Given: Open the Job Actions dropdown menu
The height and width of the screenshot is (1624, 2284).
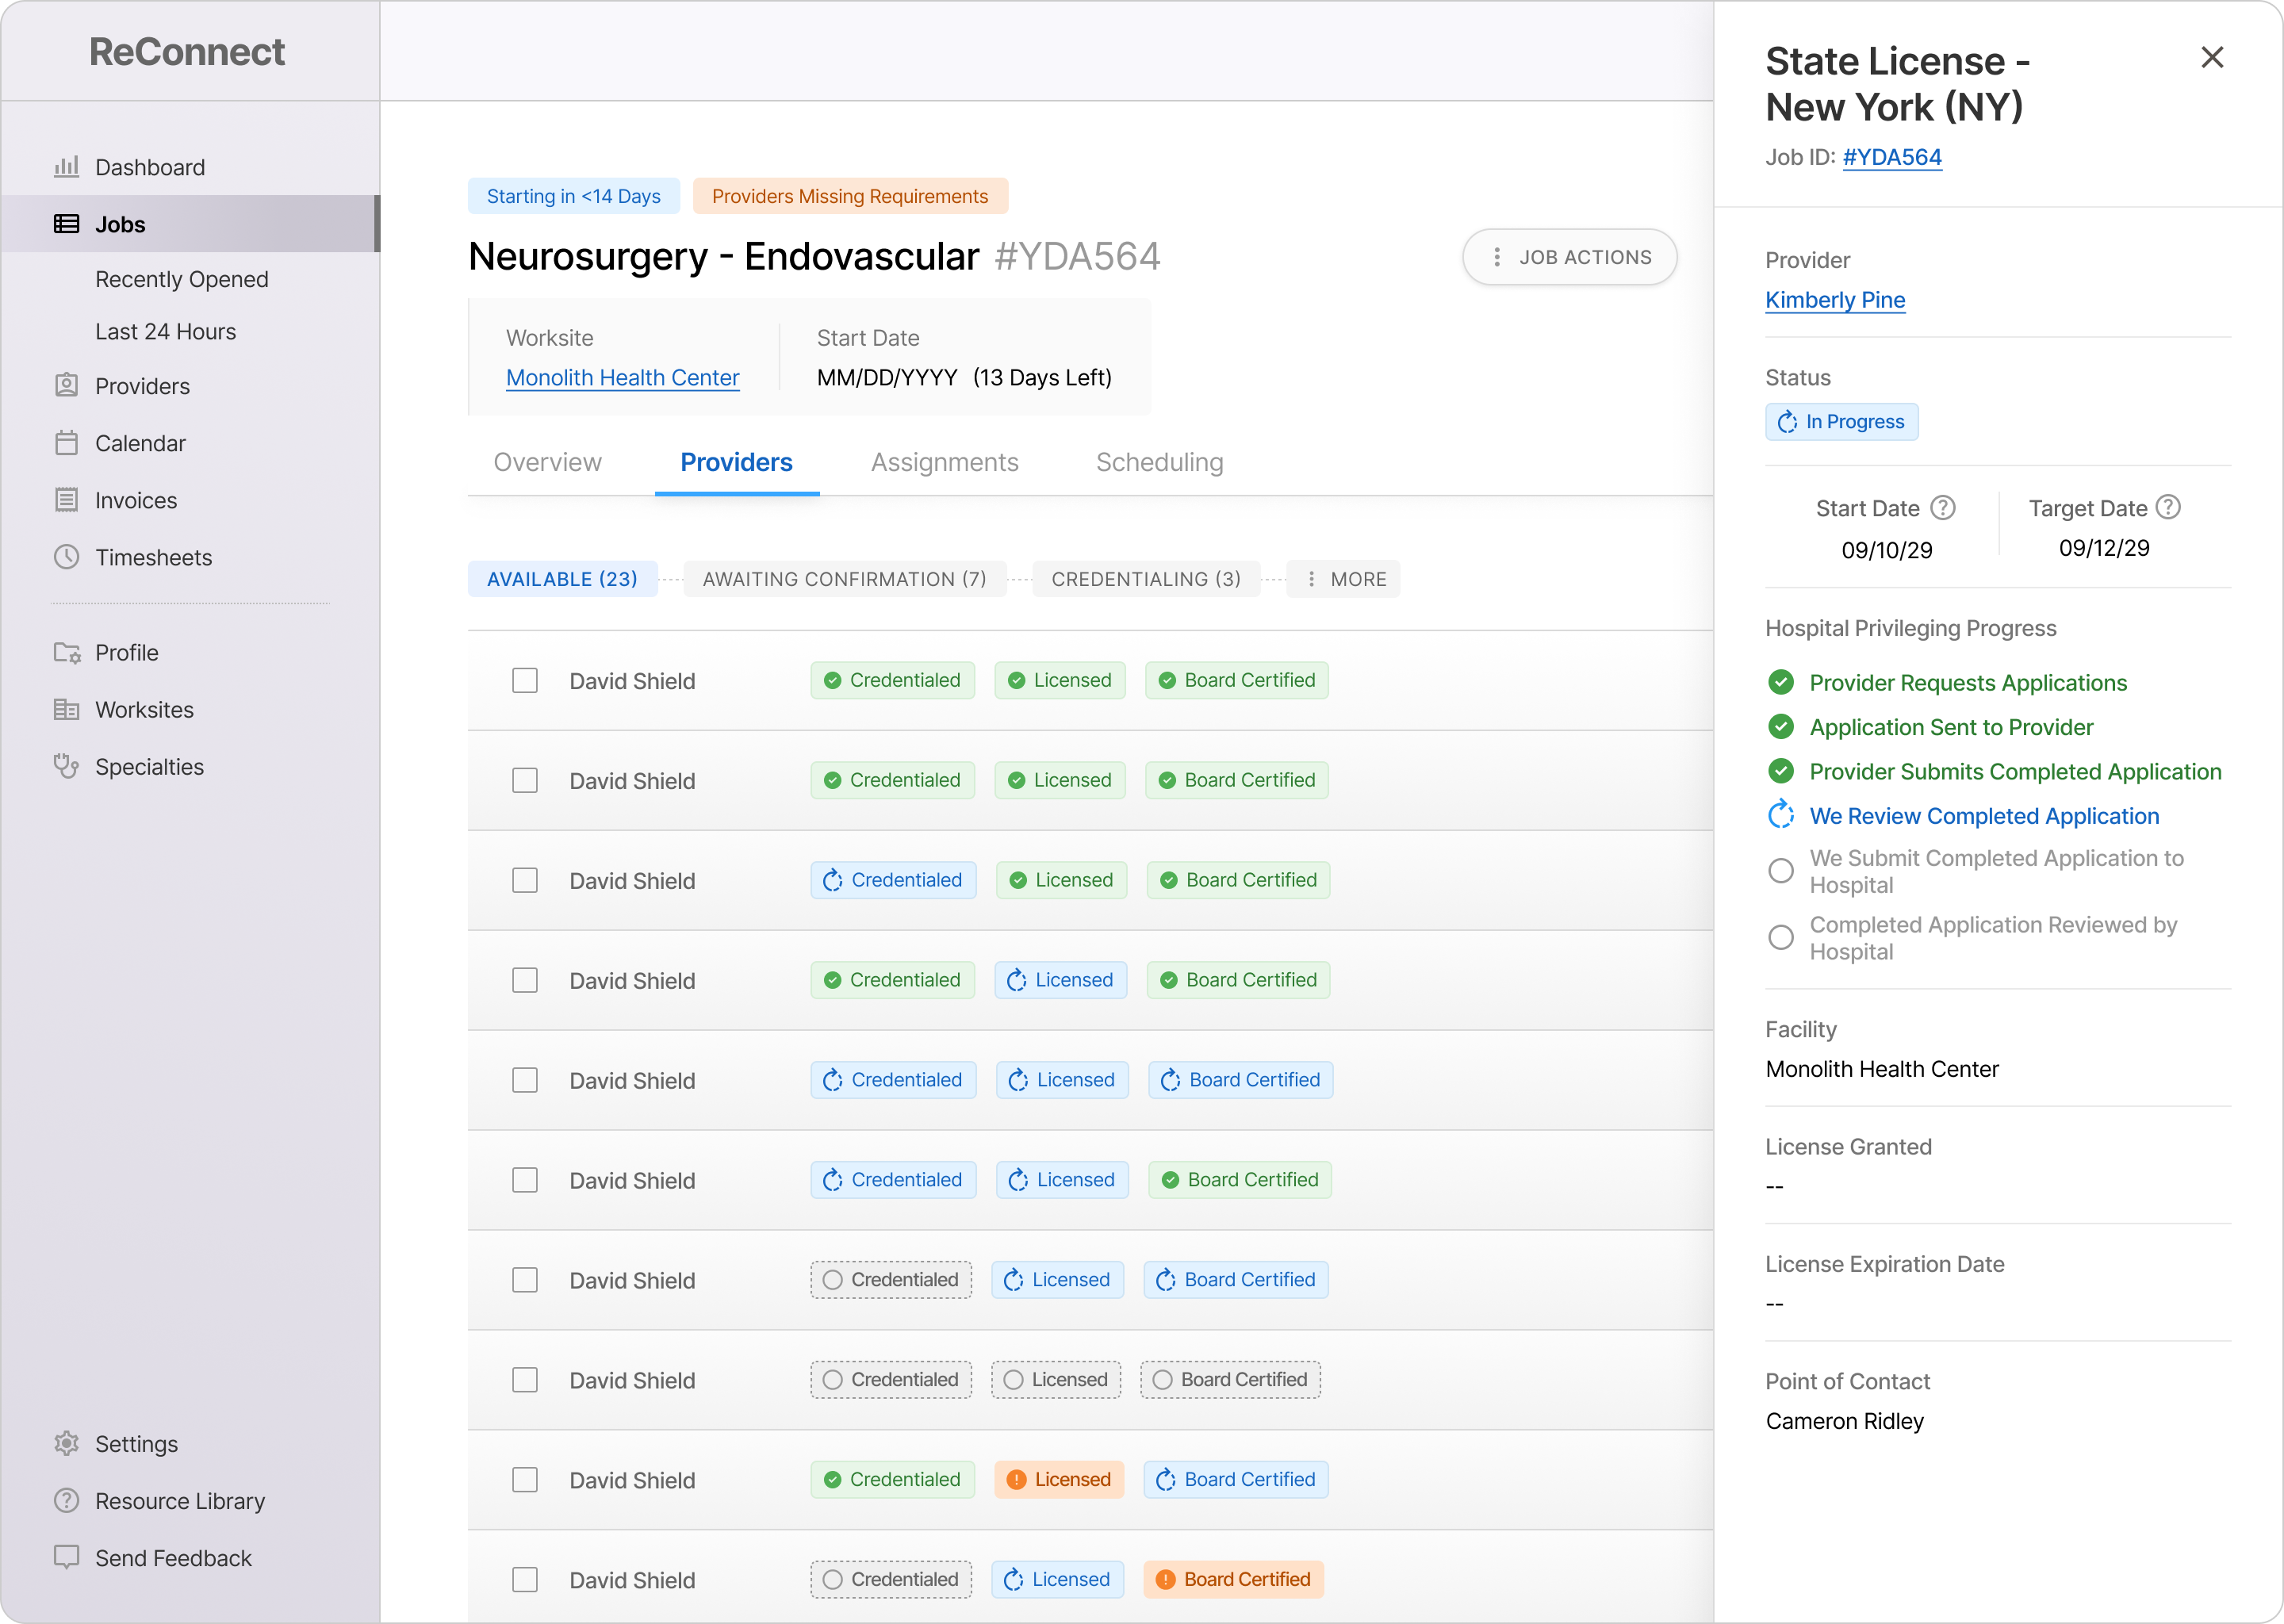Looking at the screenshot, I should tap(1569, 257).
